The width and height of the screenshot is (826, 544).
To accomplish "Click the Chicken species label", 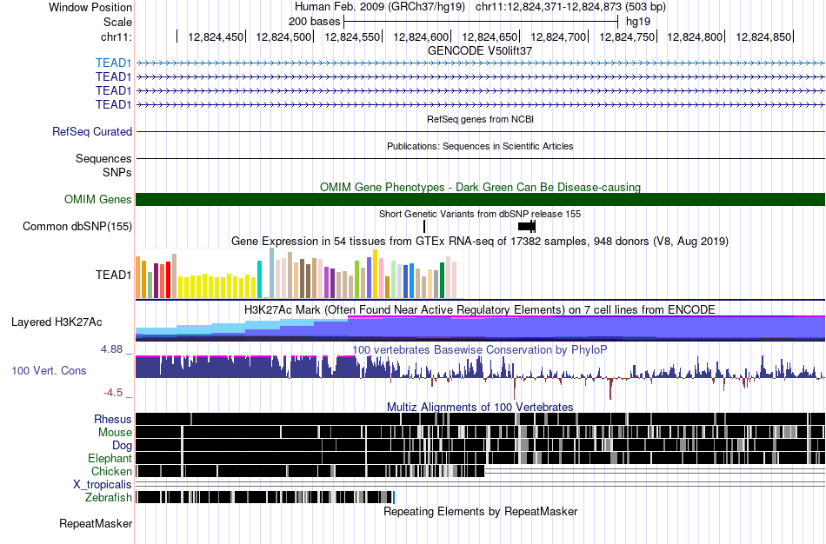I will pyautogui.click(x=111, y=471).
